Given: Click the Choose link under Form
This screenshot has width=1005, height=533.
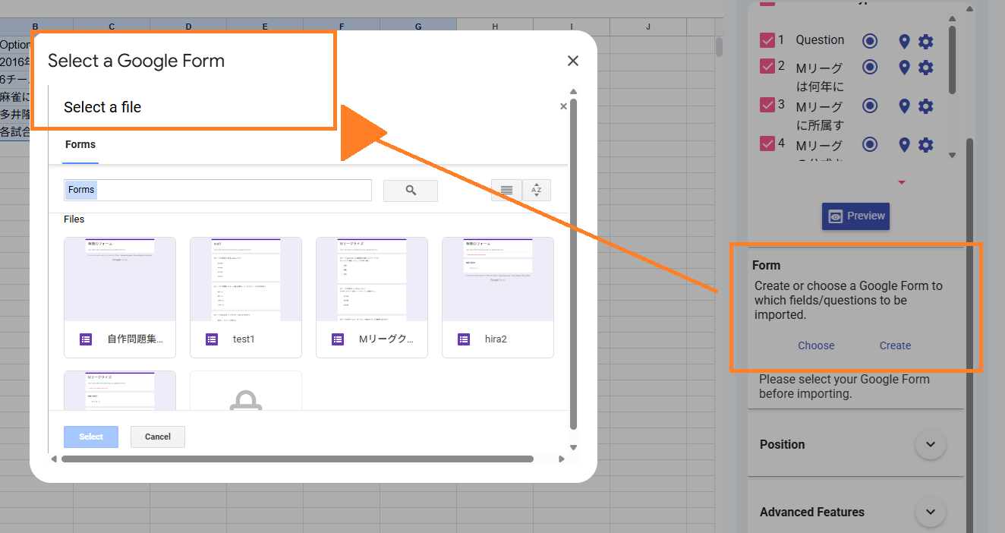Looking at the screenshot, I should tap(816, 345).
